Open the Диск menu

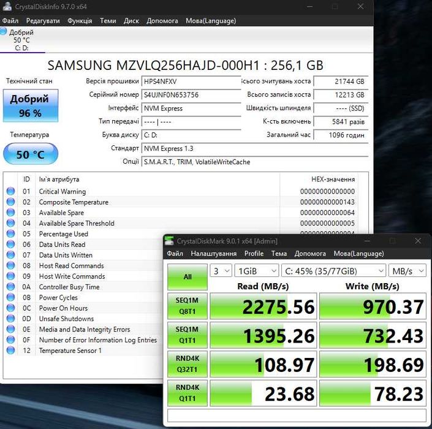tap(131, 21)
